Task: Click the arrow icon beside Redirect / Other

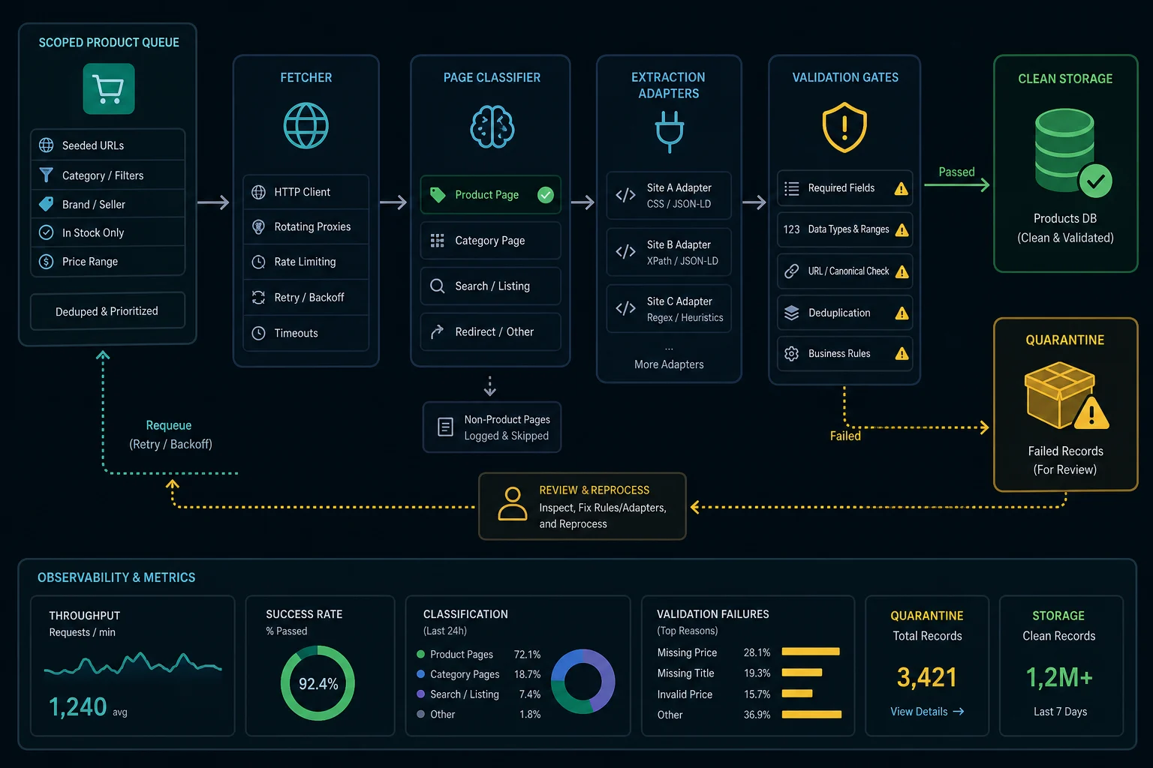Action: 437,331
